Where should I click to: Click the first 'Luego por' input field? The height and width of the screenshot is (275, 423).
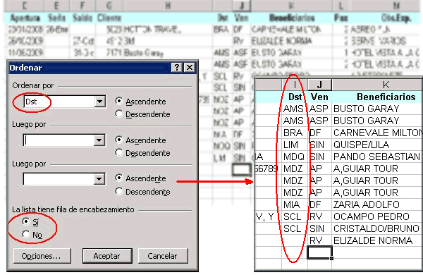pos(59,140)
